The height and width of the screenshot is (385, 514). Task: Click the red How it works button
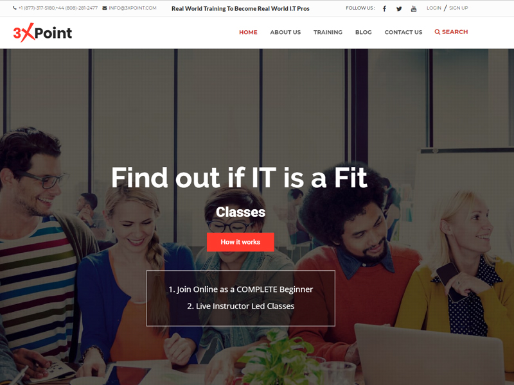click(240, 242)
